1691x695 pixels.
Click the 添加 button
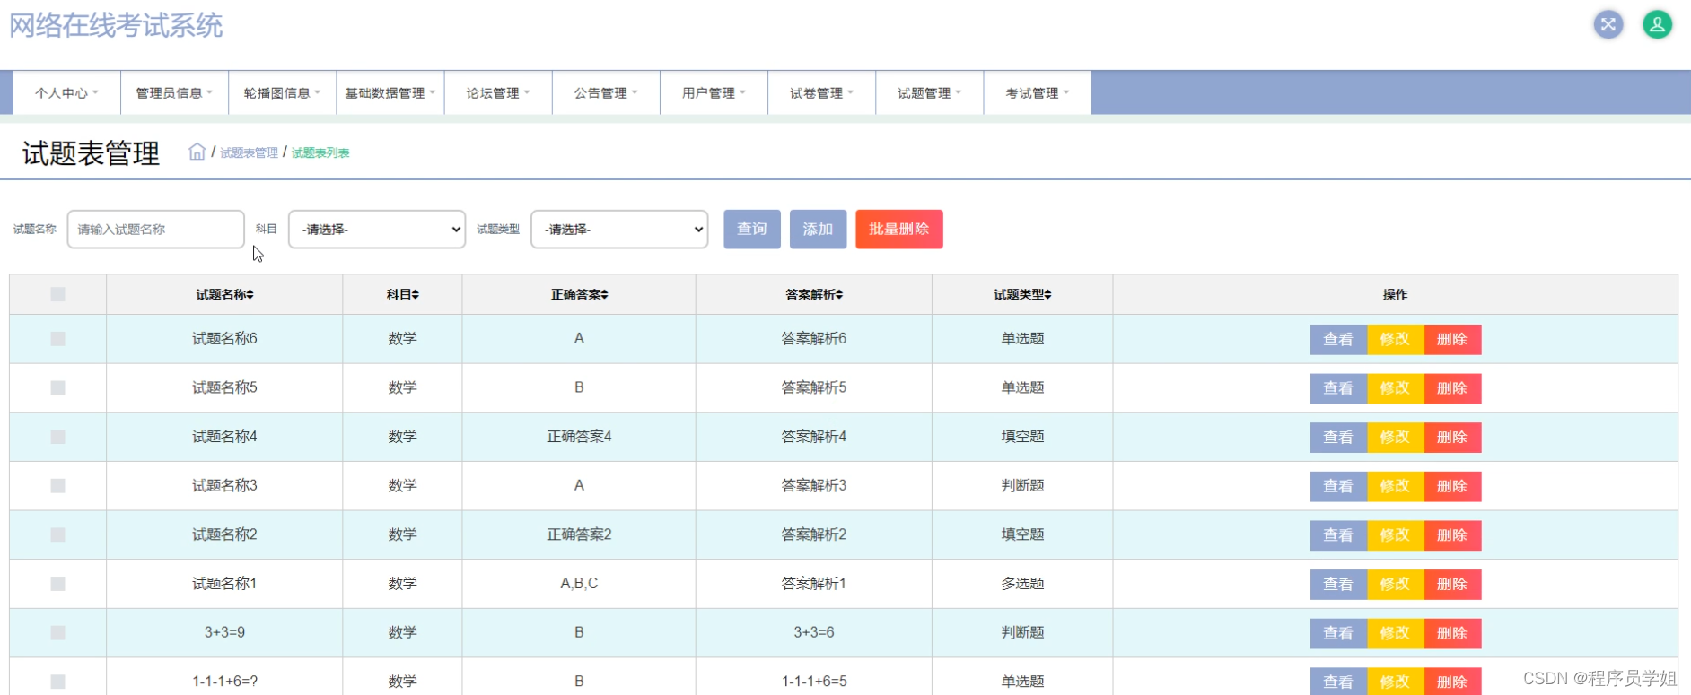pos(818,230)
